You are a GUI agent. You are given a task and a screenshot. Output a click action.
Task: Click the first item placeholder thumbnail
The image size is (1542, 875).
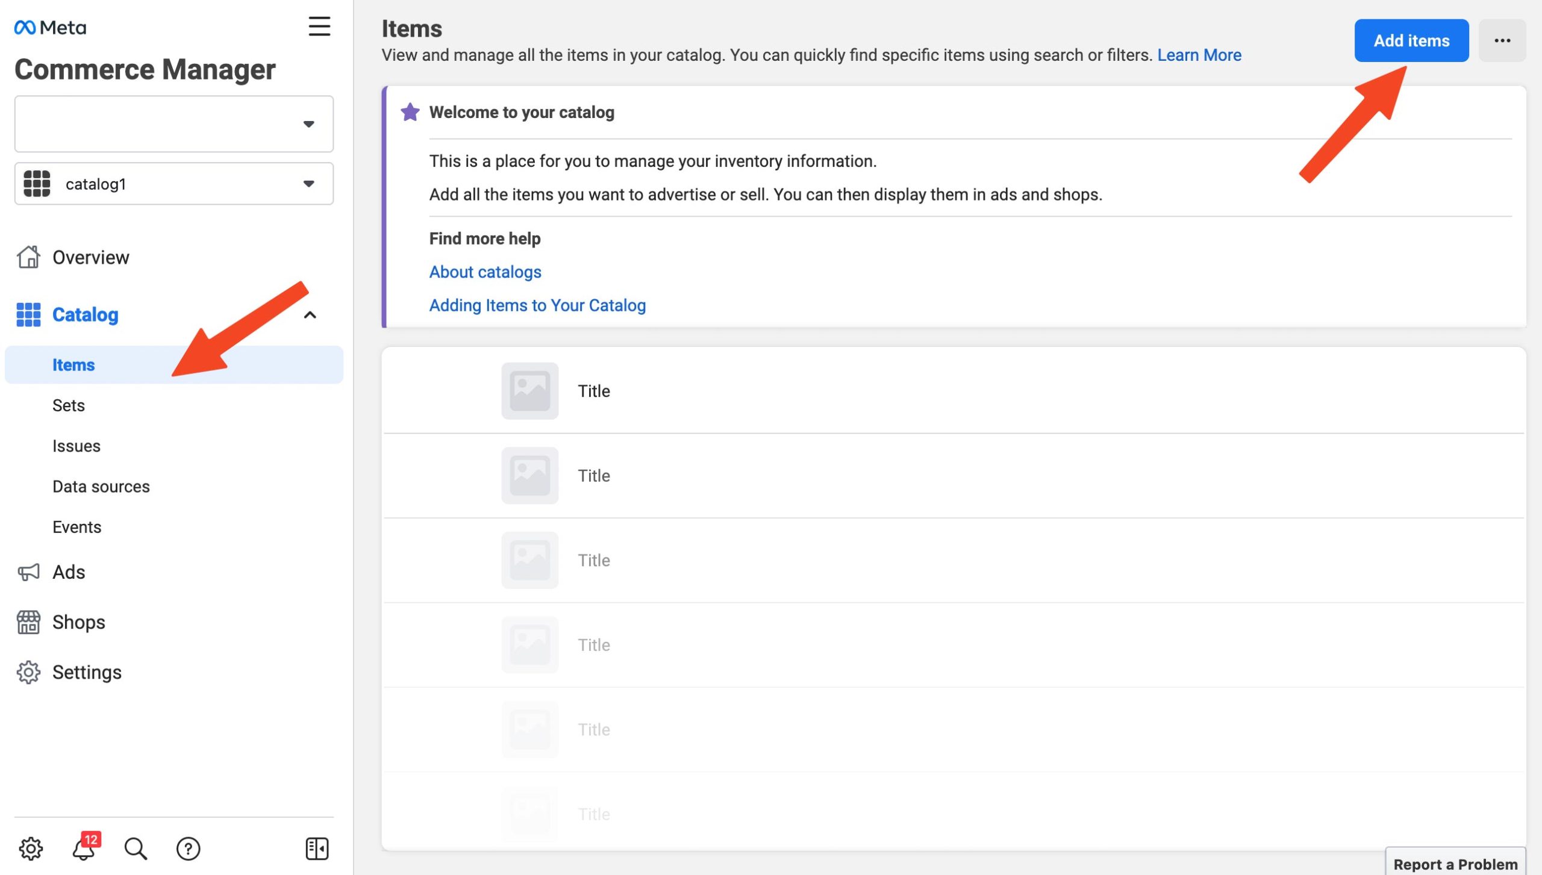pyautogui.click(x=529, y=391)
